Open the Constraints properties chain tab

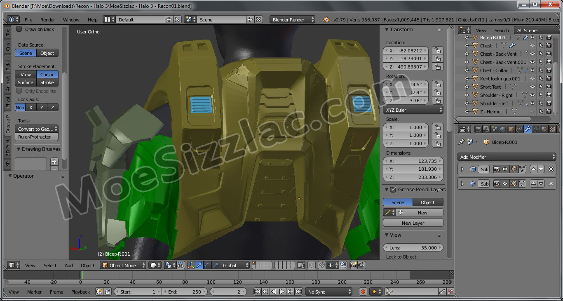point(519,129)
